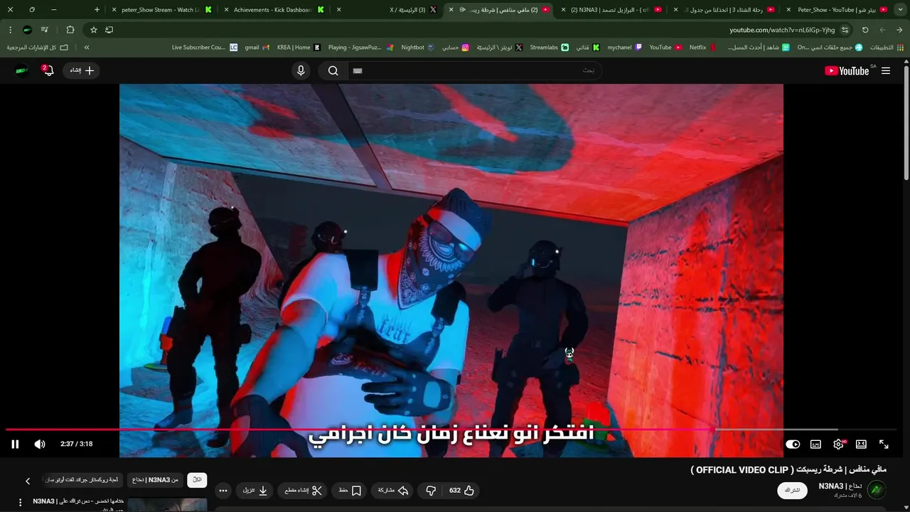Reload the page with refresh icon
This screenshot has height=512, width=910.
(x=865, y=30)
